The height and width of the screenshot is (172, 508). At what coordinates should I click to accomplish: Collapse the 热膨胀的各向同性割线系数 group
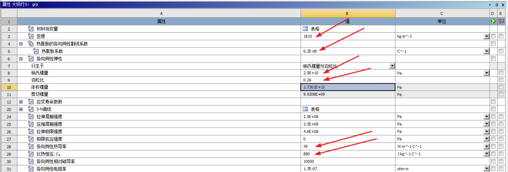point(21,44)
